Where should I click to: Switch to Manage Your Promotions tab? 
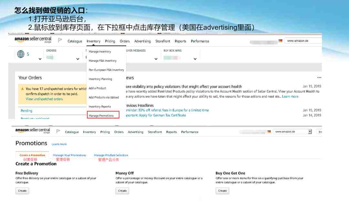pos(69,155)
